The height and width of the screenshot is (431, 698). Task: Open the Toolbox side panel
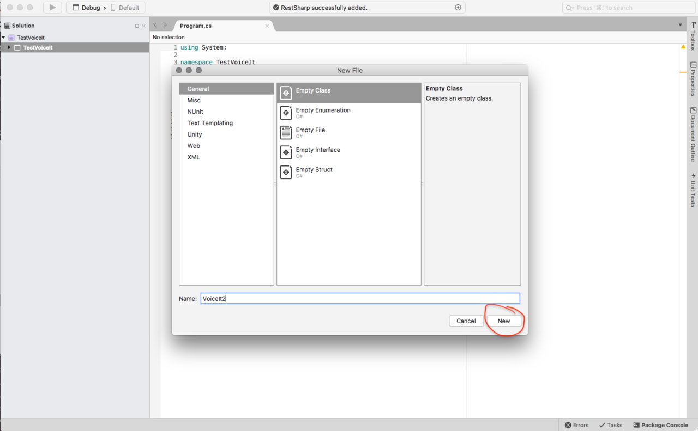point(693,36)
